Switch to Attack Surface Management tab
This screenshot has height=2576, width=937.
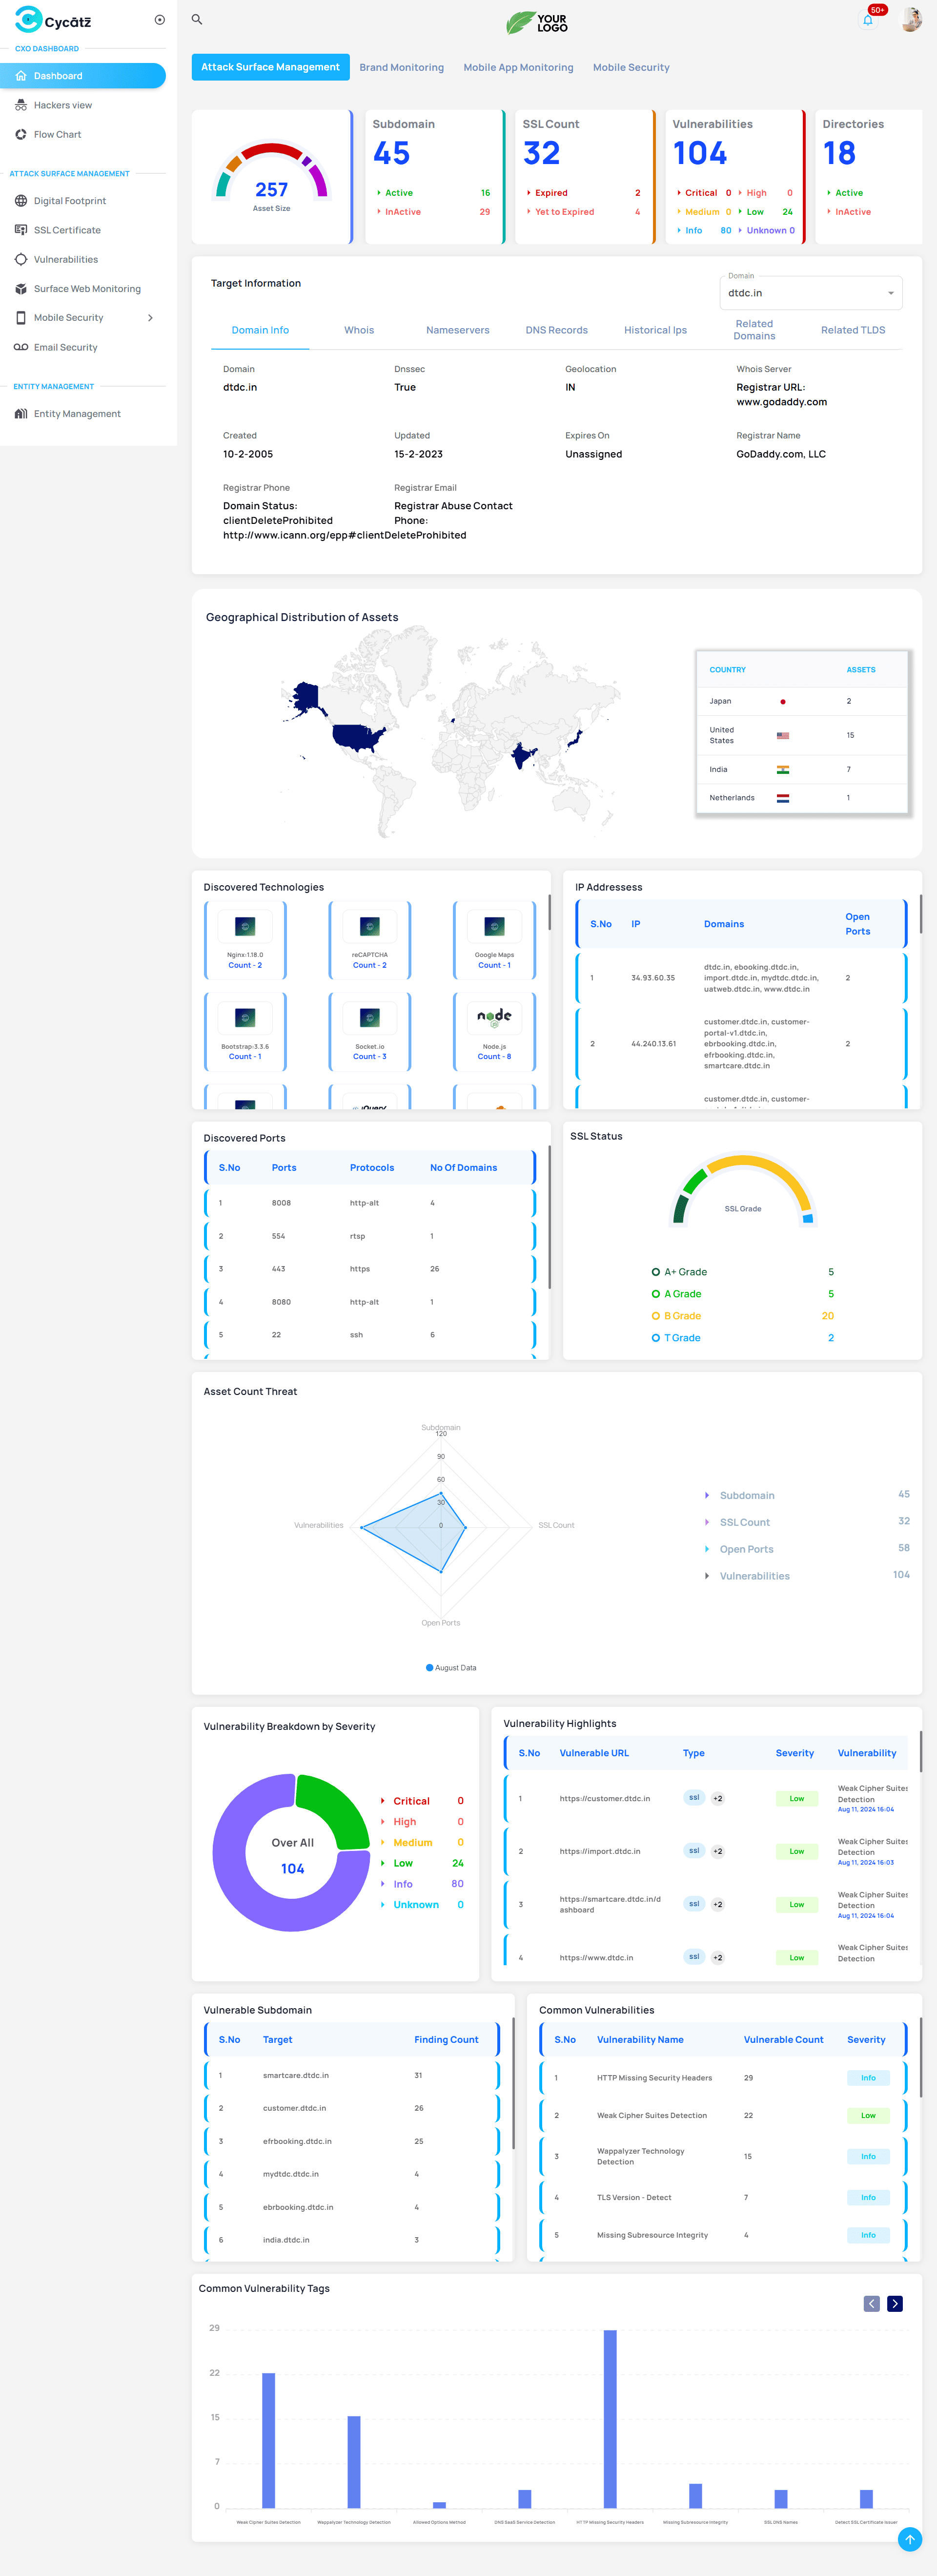[x=270, y=67]
